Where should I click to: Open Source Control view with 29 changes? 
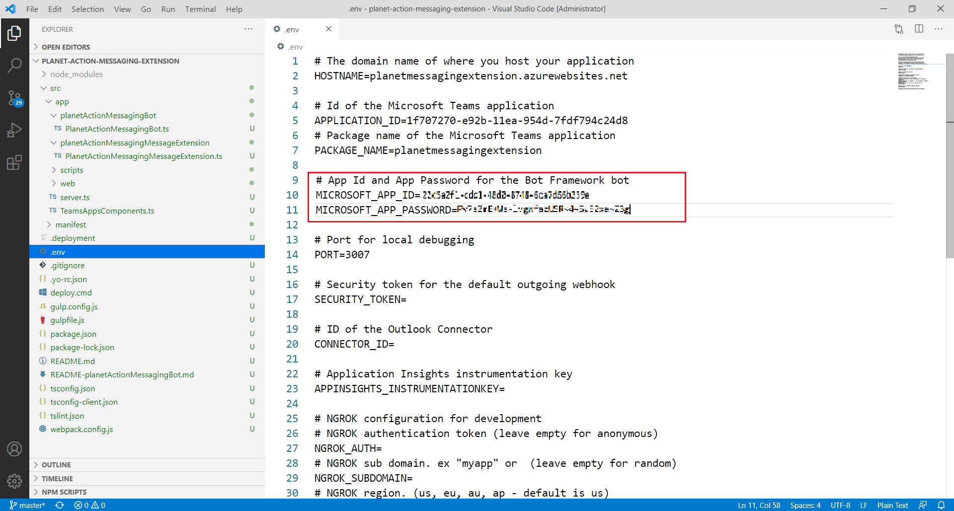(14, 98)
